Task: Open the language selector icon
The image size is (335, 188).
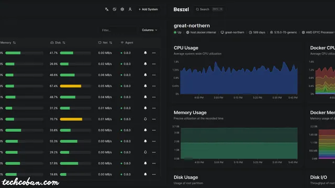Action: [107, 9]
